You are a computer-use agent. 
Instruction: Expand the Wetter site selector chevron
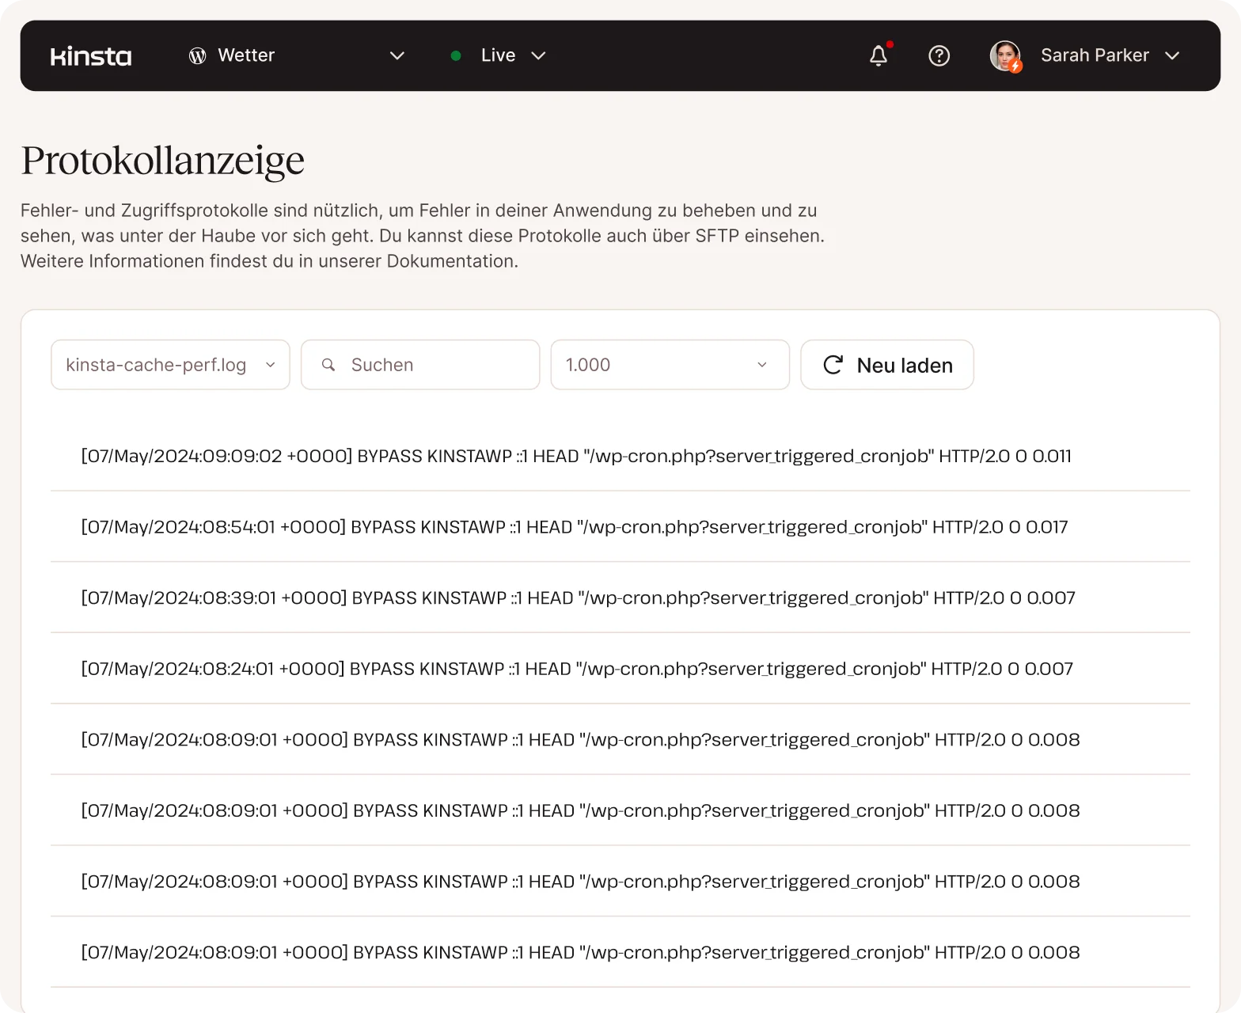click(x=397, y=55)
